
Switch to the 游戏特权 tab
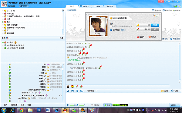point(110,6)
